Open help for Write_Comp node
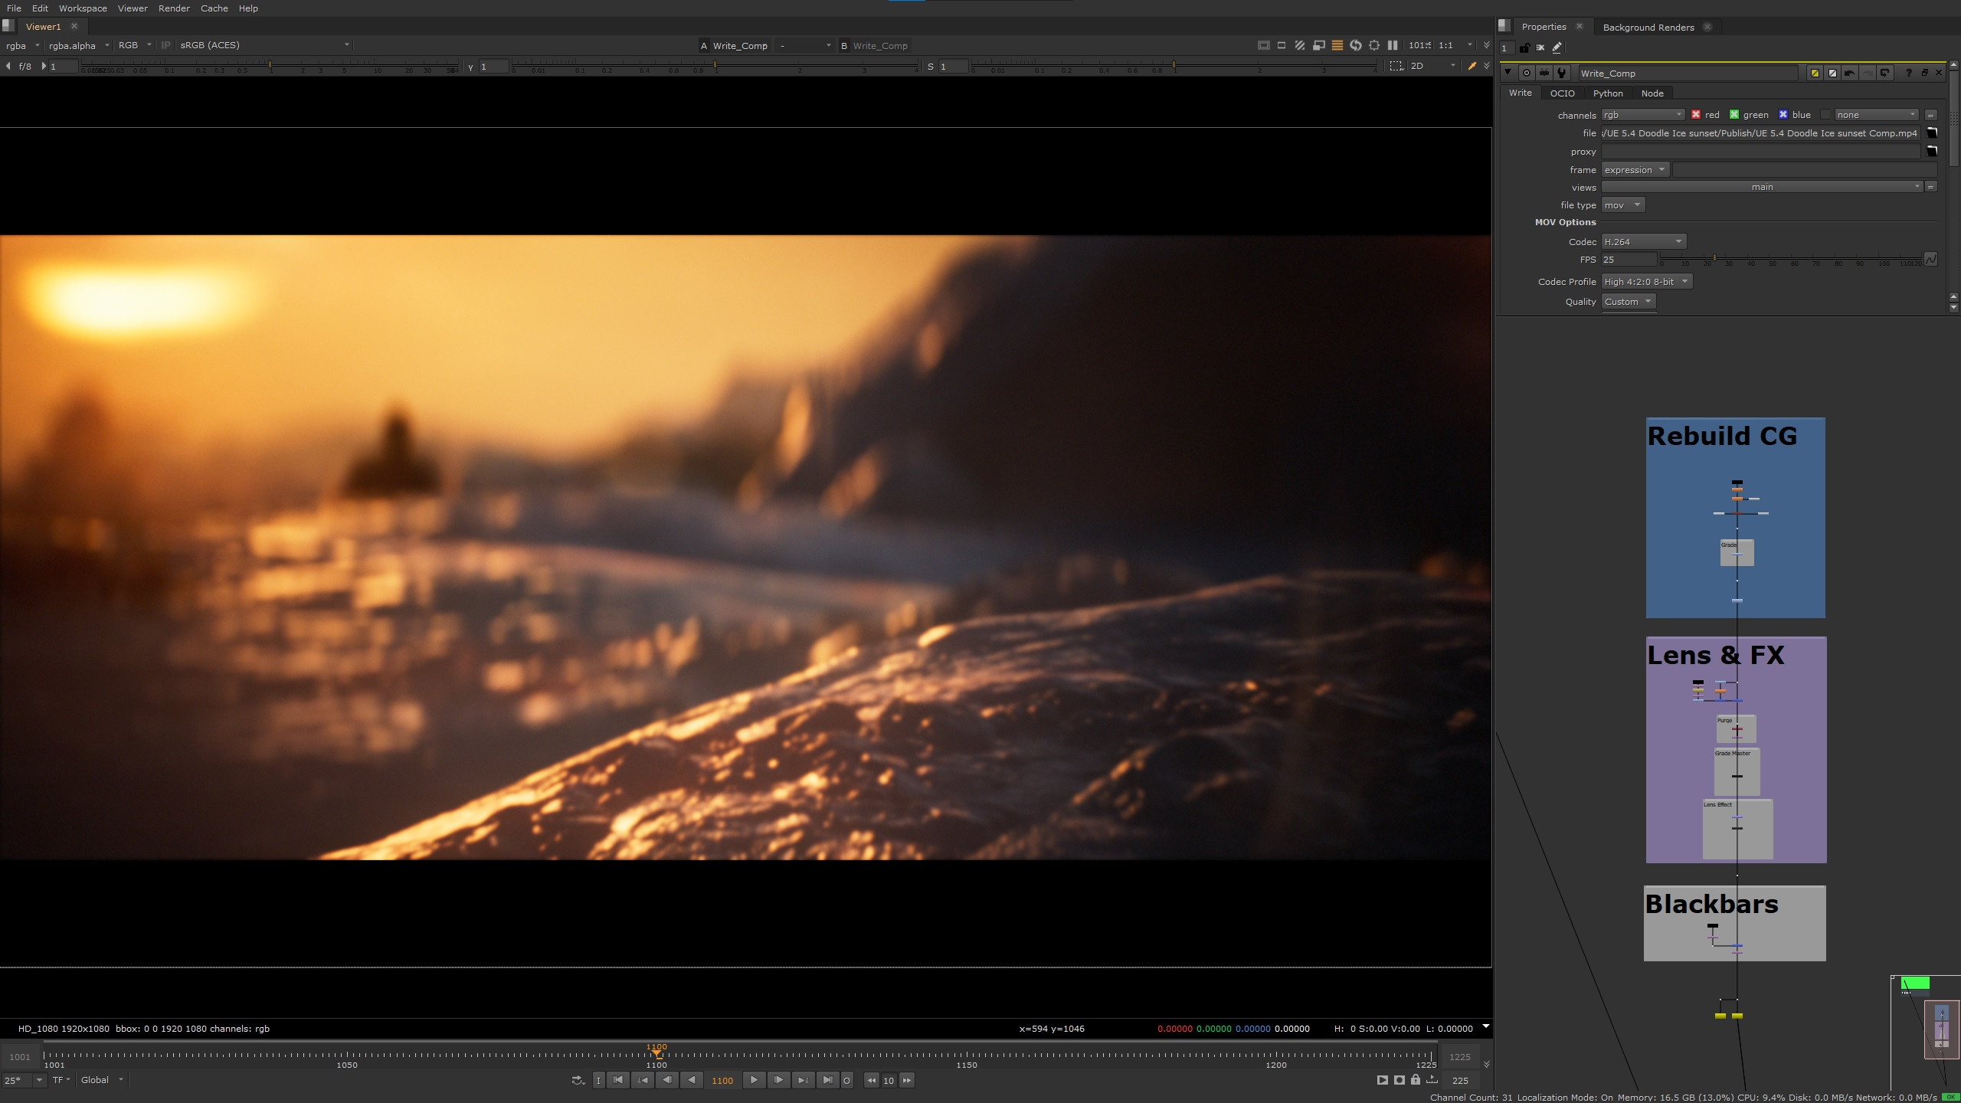Image resolution: width=1961 pixels, height=1103 pixels. click(1908, 74)
